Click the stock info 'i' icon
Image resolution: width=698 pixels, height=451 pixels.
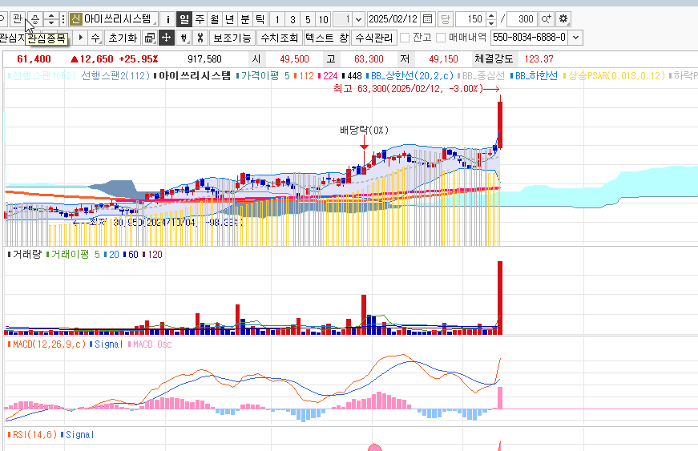[167, 18]
